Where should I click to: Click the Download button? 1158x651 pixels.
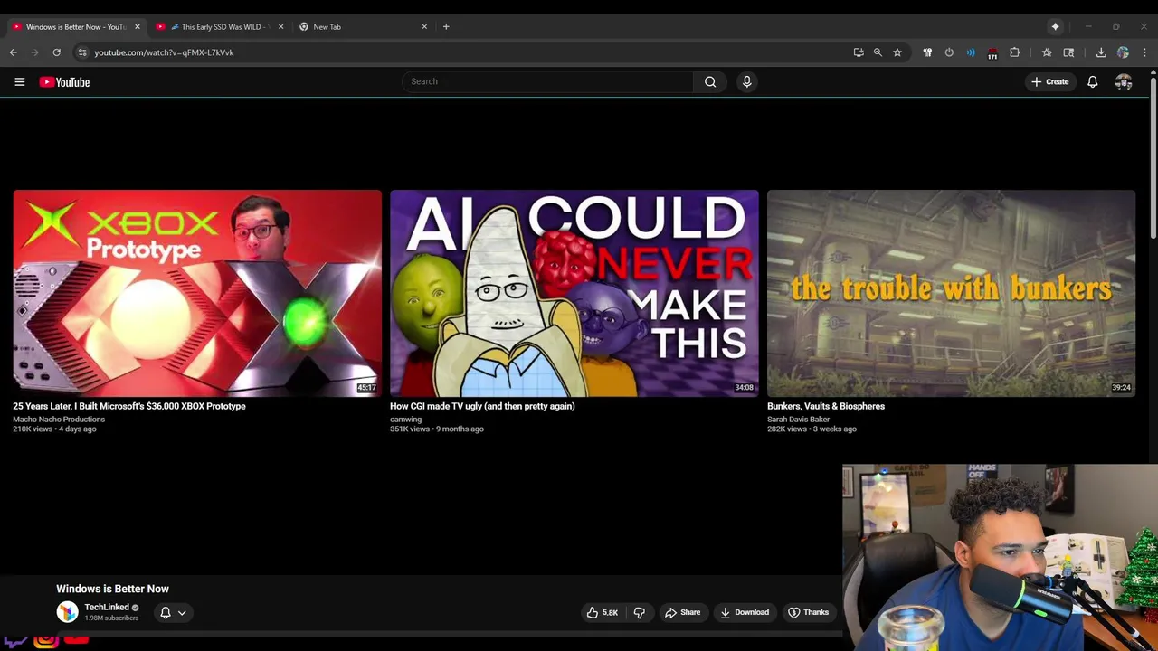744,612
